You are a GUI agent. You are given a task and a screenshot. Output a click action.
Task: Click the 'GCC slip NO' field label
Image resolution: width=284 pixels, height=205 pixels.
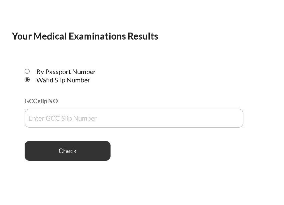(x=41, y=101)
